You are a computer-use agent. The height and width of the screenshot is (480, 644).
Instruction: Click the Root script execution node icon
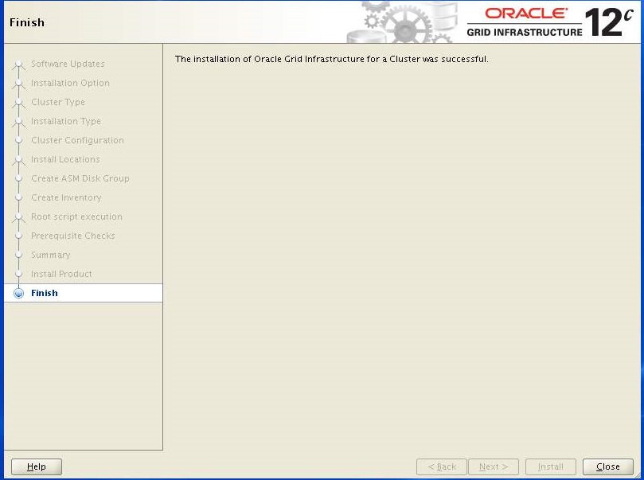click(18, 217)
